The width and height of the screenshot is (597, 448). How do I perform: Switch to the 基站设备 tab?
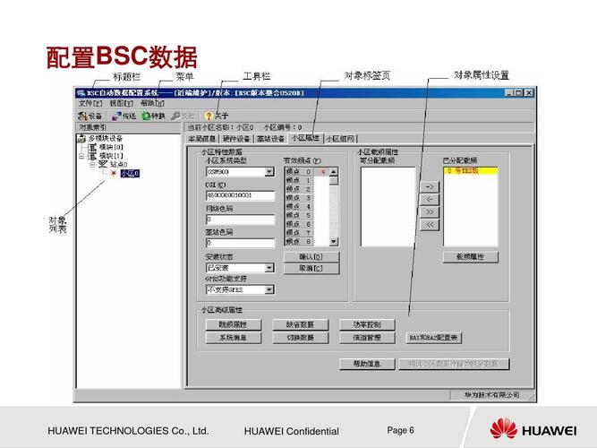270,139
